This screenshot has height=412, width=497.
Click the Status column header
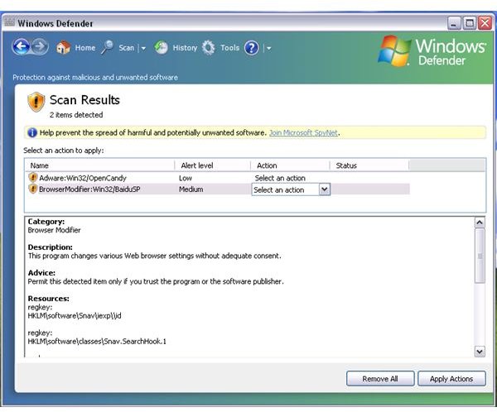pos(369,165)
